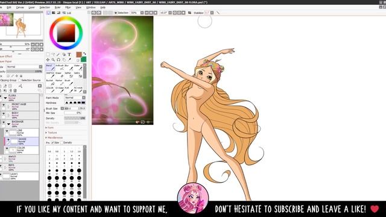Select the AirBrush tool
Viewport: 386px width, 217px height.
click(60, 68)
